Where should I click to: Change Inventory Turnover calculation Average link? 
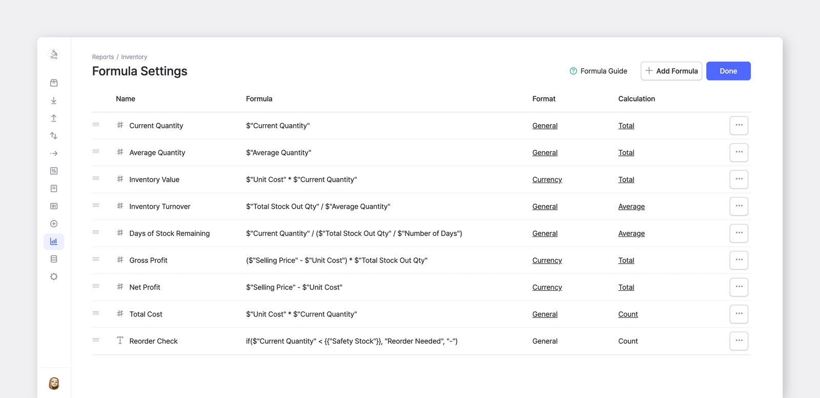coord(631,207)
